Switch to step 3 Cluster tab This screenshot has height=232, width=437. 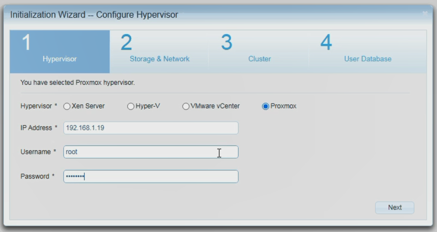point(259,52)
